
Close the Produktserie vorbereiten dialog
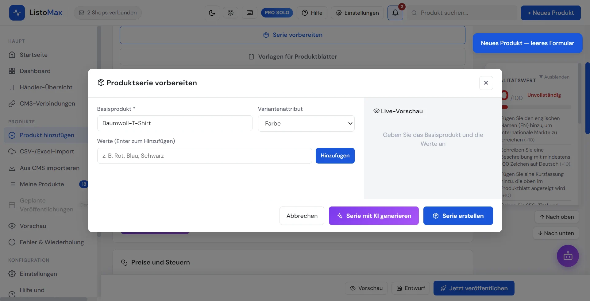486,83
